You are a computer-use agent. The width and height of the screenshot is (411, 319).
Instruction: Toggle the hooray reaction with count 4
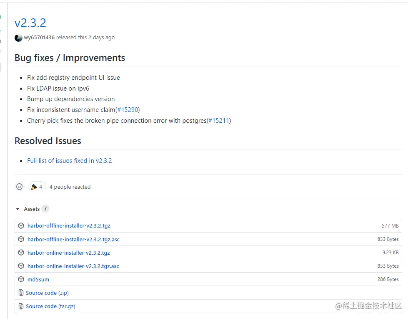[x=37, y=187]
